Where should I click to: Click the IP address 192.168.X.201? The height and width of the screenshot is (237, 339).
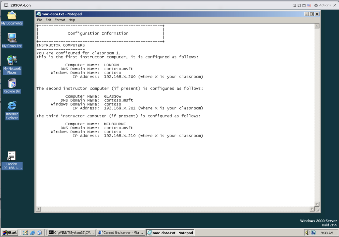[x=120, y=108]
